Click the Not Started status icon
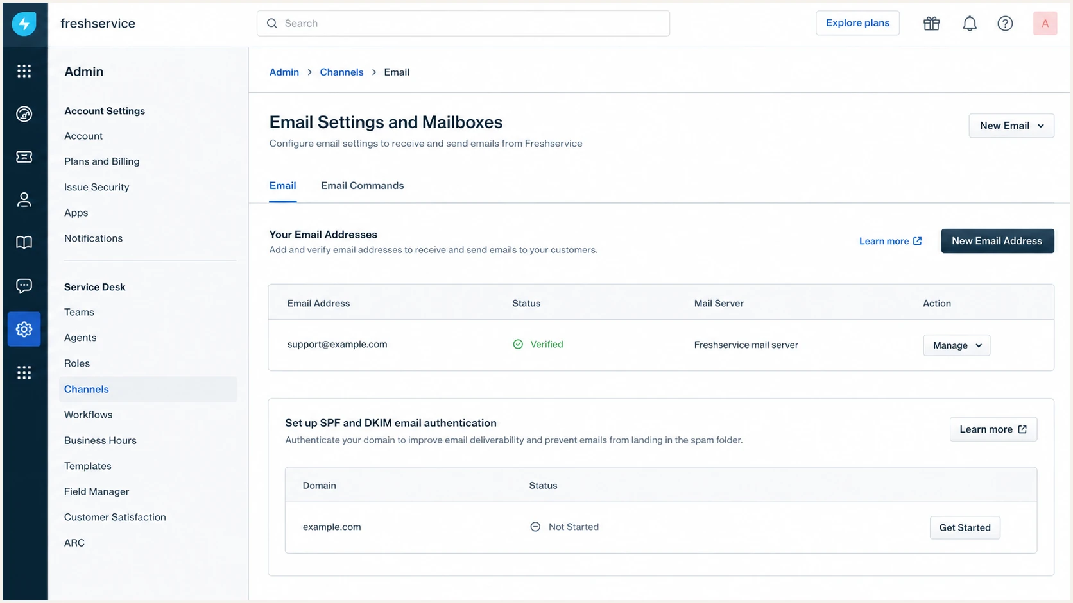This screenshot has height=603, width=1073. (535, 527)
